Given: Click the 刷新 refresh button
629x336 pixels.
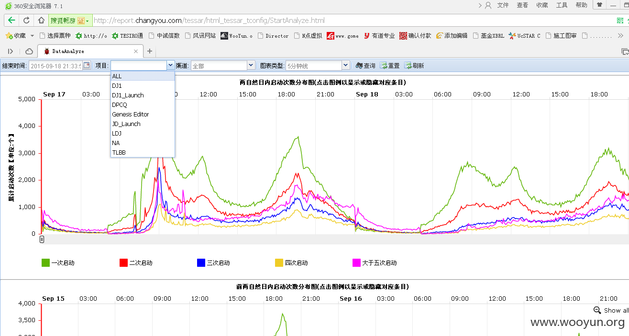Looking at the screenshot, I should point(414,66).
